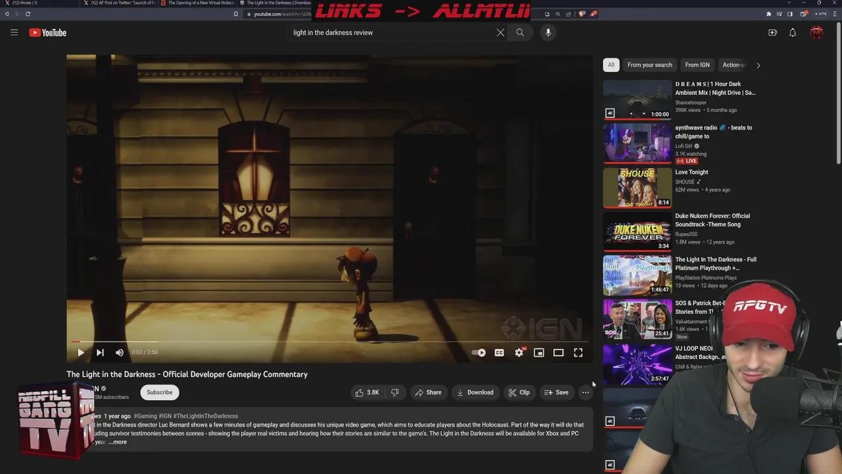Switch to the Home / X browser tab

(x=39, y=3)
